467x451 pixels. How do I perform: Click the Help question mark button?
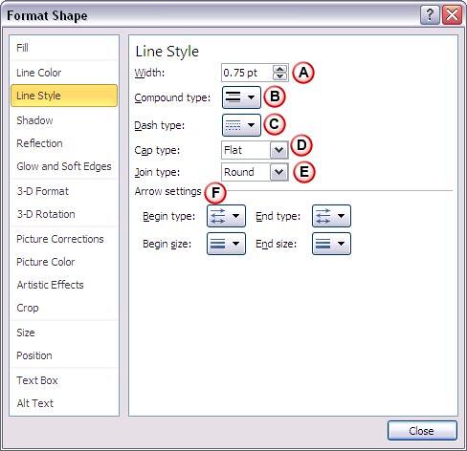click(x=430, y=15)
